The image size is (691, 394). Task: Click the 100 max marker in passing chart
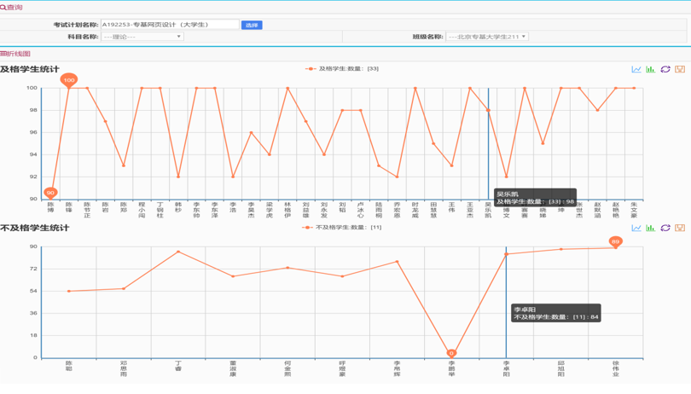click(x=69, y=79)
